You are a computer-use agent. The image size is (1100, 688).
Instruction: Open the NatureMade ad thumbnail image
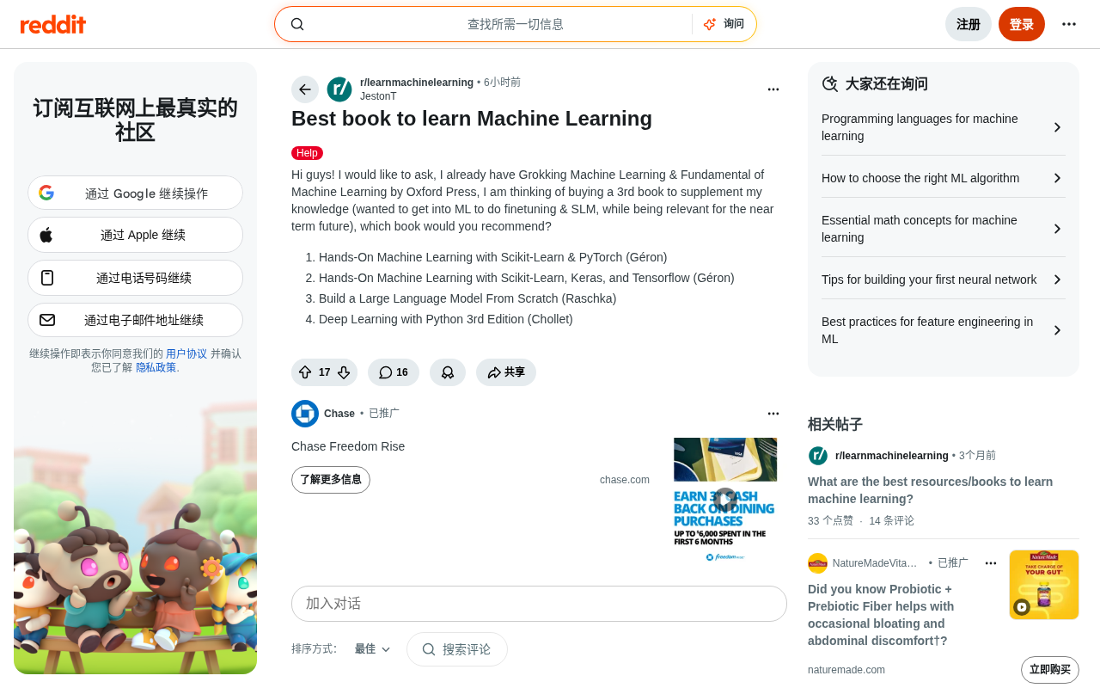[x=1044, y=585]
